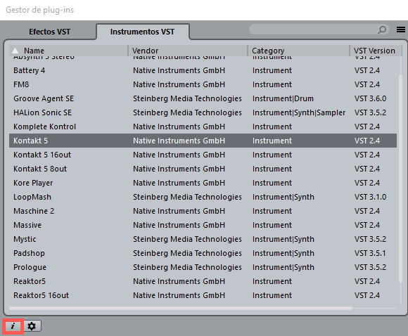Screen dimensions: 408x336
Task: Select the FM8 plug-in
Action: (x=203, y=84)
